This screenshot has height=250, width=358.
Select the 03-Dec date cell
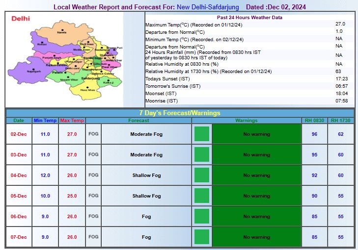[19, 154]
